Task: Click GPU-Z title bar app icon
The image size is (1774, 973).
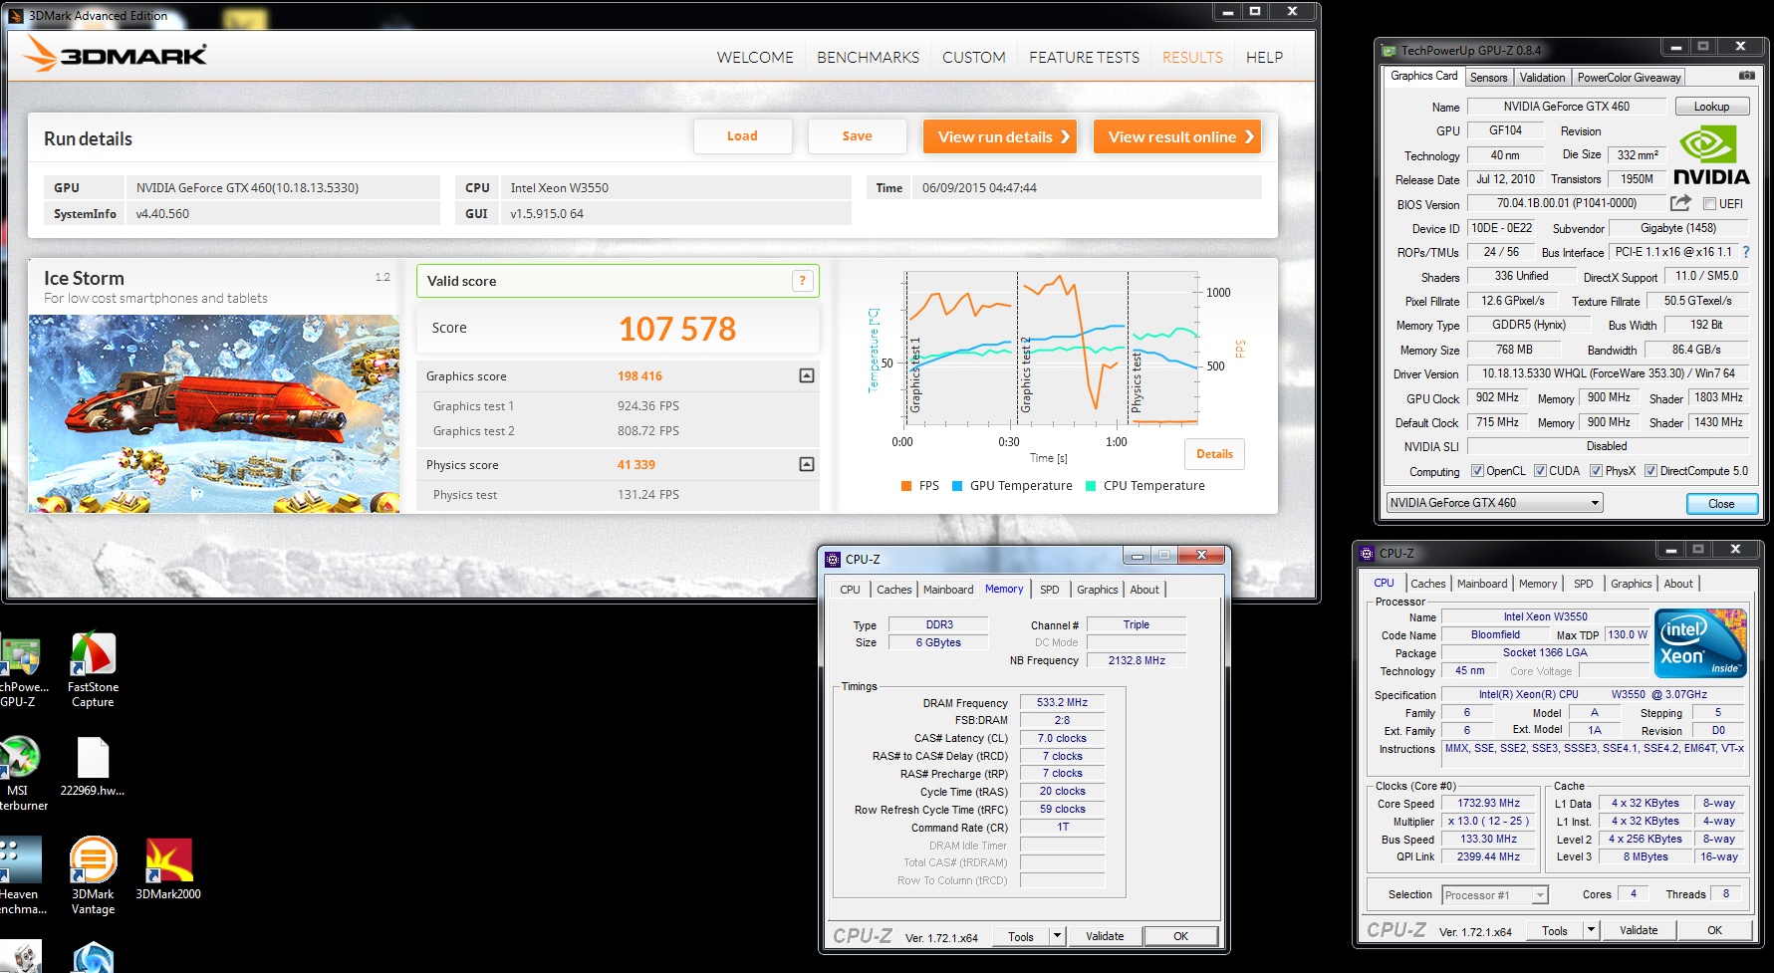Action: click(1389, 50)
